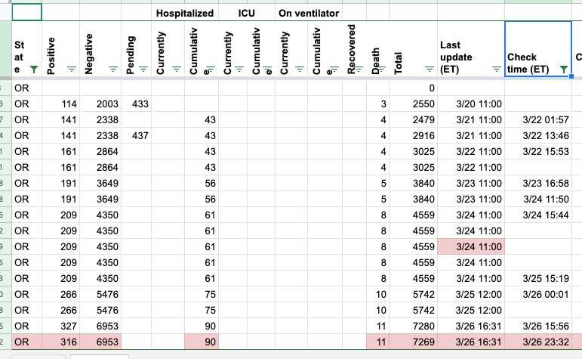
Task: Select Check time cell 3/22 15:53
Action: pos(538,152)
